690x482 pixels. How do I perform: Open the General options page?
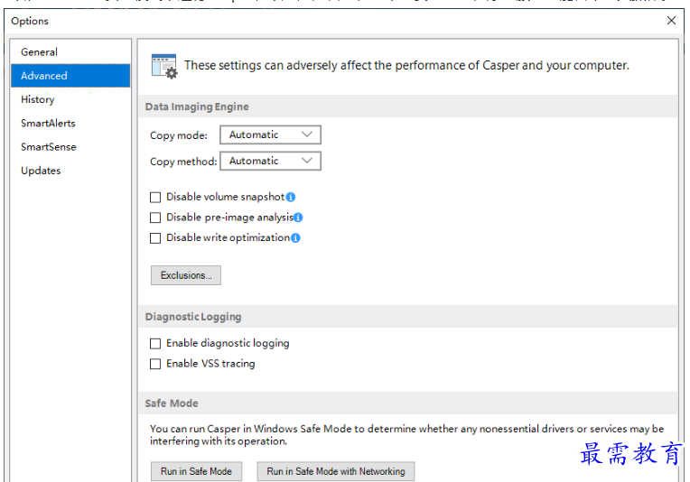[x=70, y=51]
